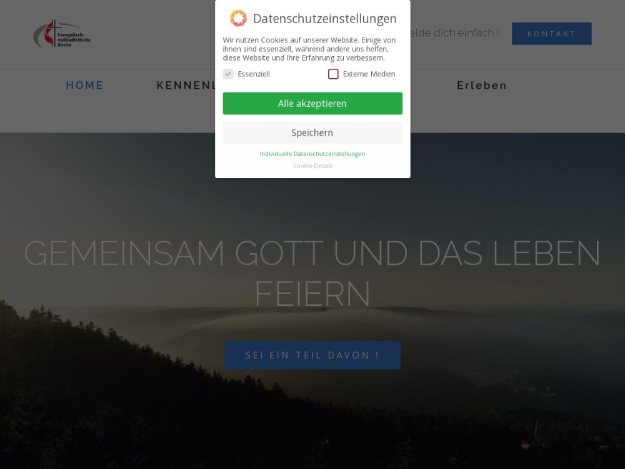The image size is (625, 469).
Task: Open the Cookie-Details link
Action: pos(313,166)
